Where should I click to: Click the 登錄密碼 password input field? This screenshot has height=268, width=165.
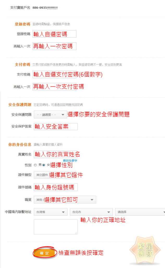[x=54, y=34]
